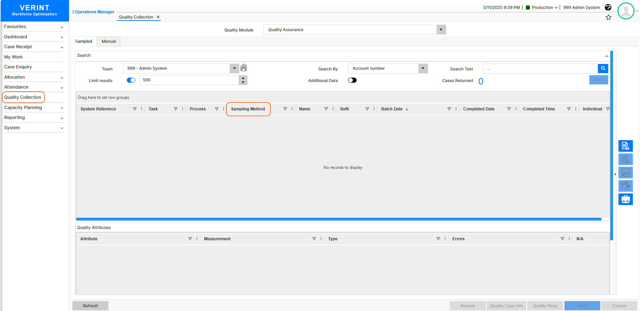Click the blue briefcase icon in right toolbar

pyautogui.click(x=625, y=199)
